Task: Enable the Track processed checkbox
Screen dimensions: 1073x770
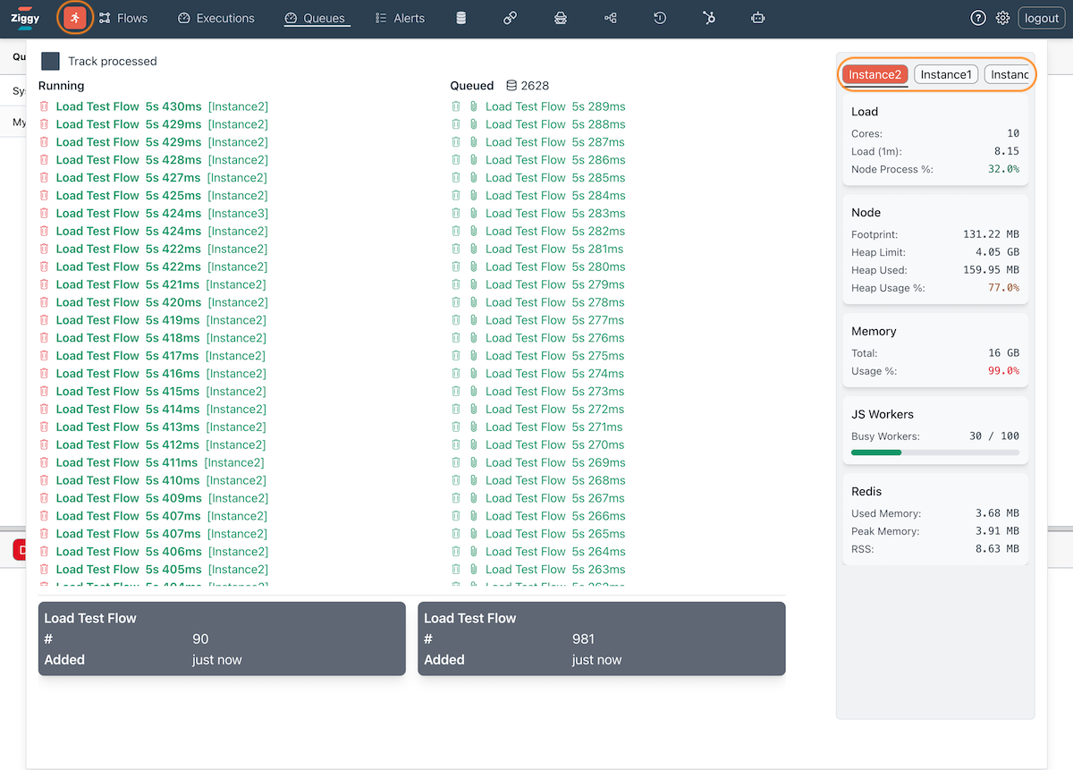Action: point(50,61)
